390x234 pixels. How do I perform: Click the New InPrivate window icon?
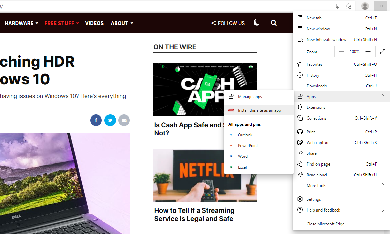point(300,39)
